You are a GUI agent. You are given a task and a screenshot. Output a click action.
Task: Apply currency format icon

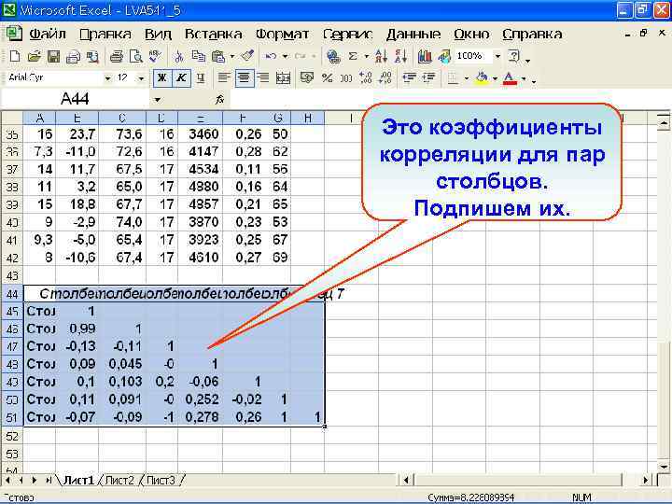tap(307, 78)
